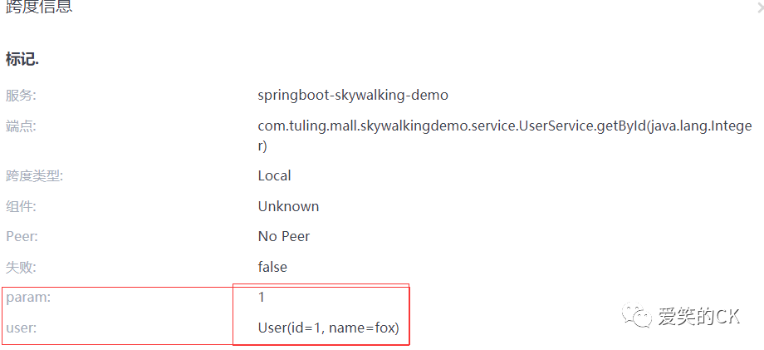Viewport: 764px width, 350px height.
Task: Select the UserService.getById endpoint value
Action: [x=504, y=126]
